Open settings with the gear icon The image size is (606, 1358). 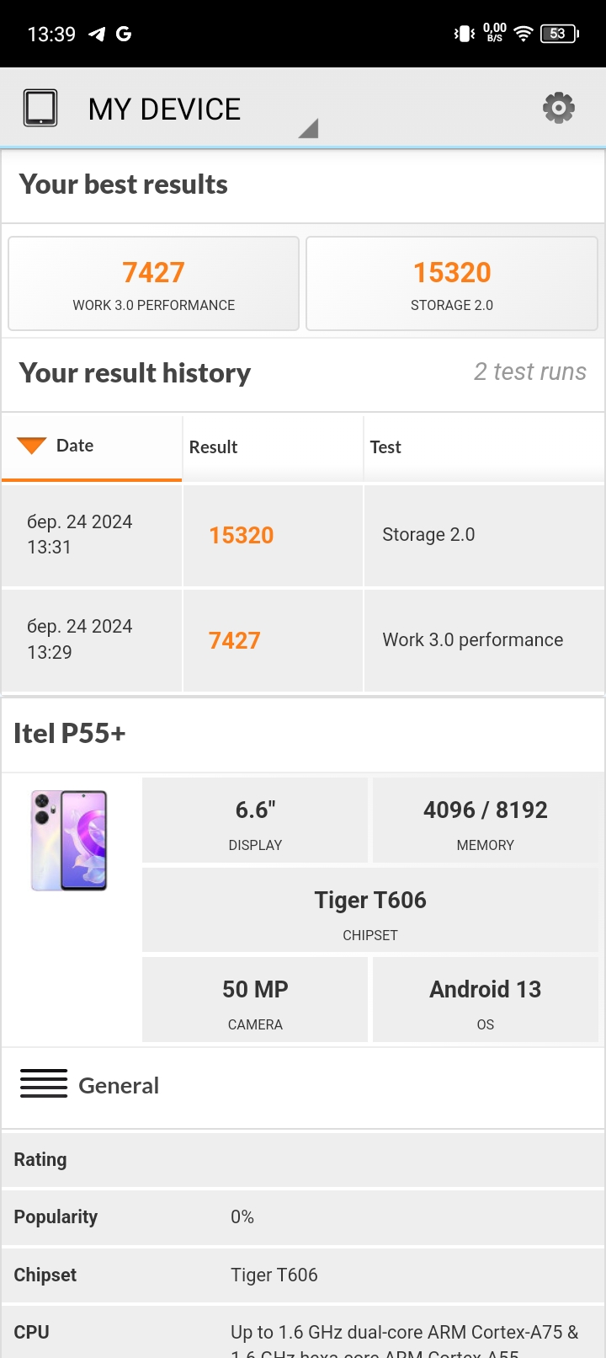pos(558,108)
